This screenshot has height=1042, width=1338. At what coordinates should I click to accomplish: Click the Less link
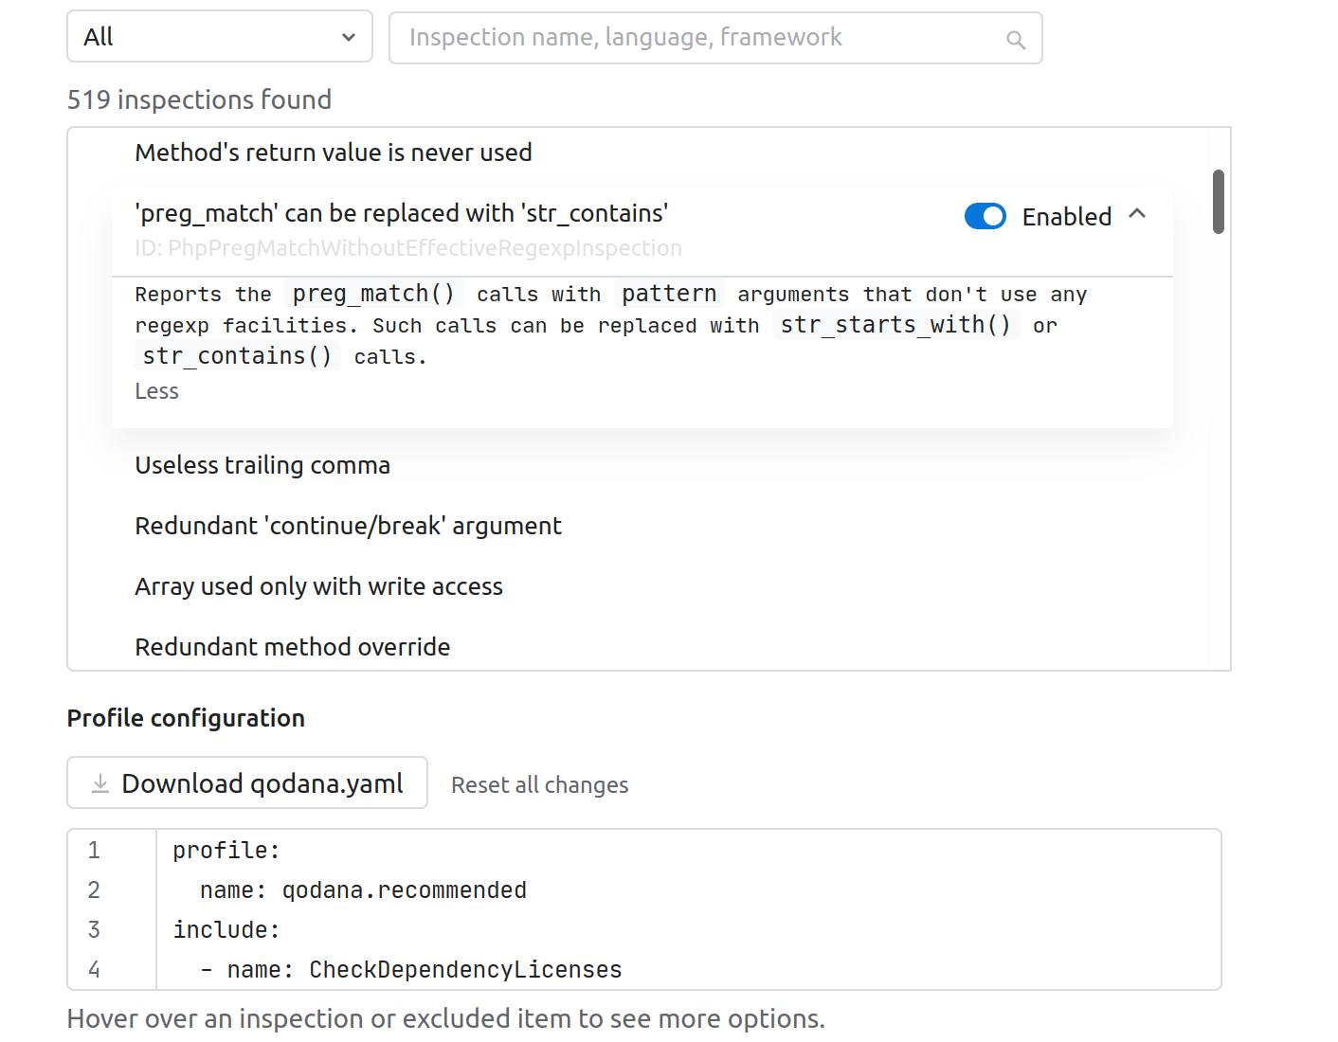(156, 391)
